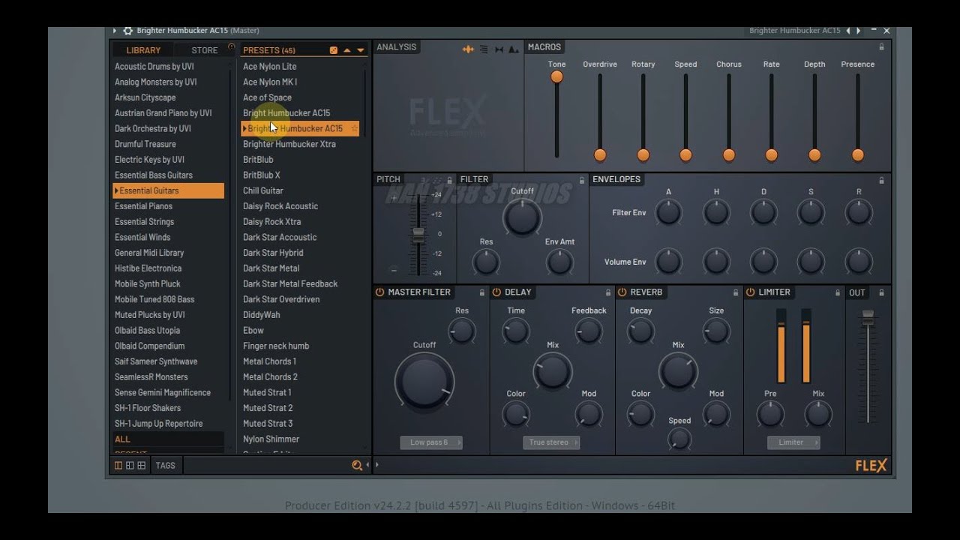The image size is (960, 540).
Task: Click the orange search magnifier icon
Action: click(x=357, y=466)
